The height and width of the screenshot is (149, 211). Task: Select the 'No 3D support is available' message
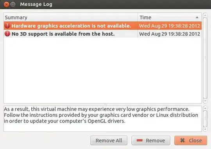tap(103, 34)
